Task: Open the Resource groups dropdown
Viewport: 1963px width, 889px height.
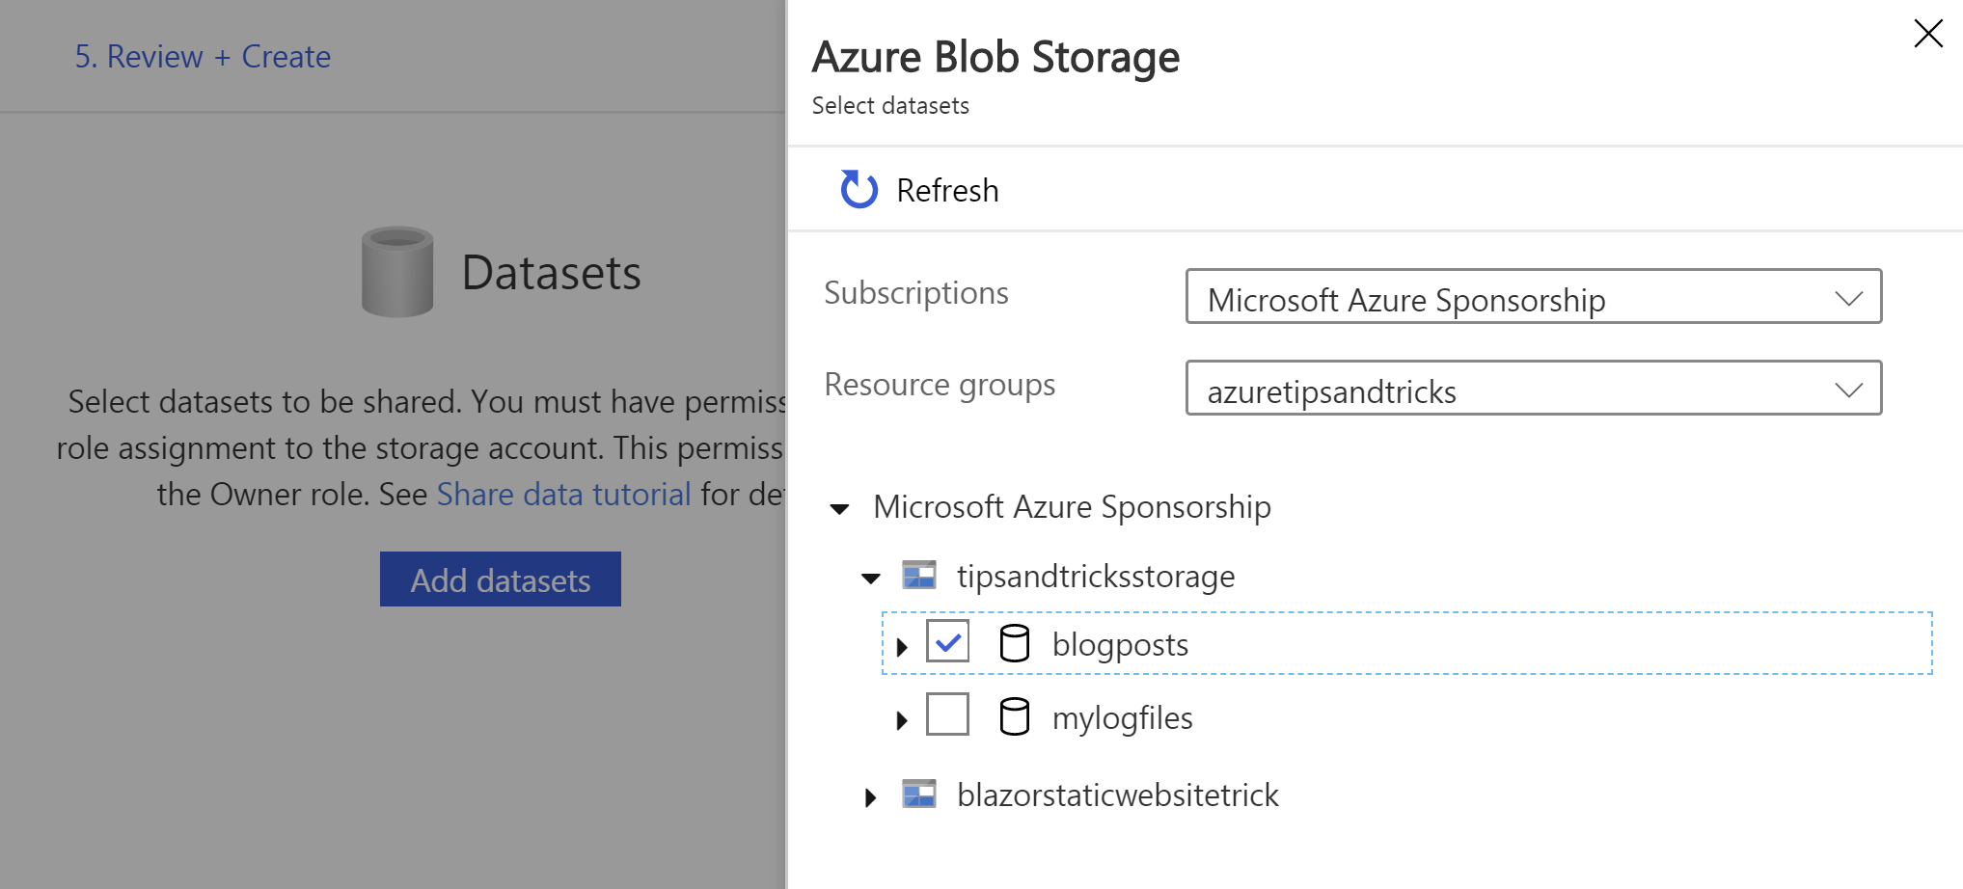Action: [1533, 389]
